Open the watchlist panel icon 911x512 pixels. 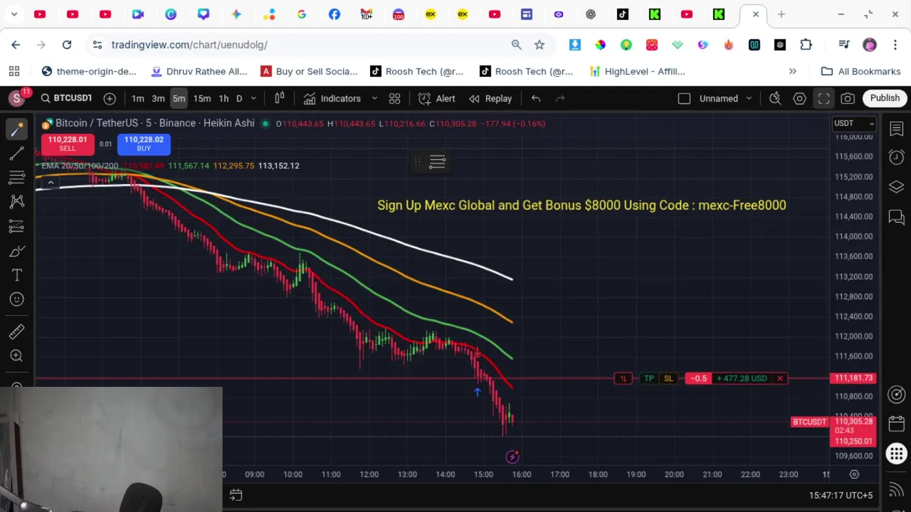point(897,129)
